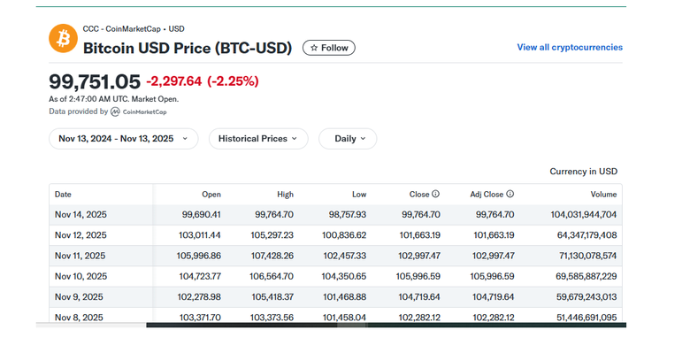This screenshot has width=690, height=345.
Task: Click the red price change -2,297.64
Action: tap(173, 81)
